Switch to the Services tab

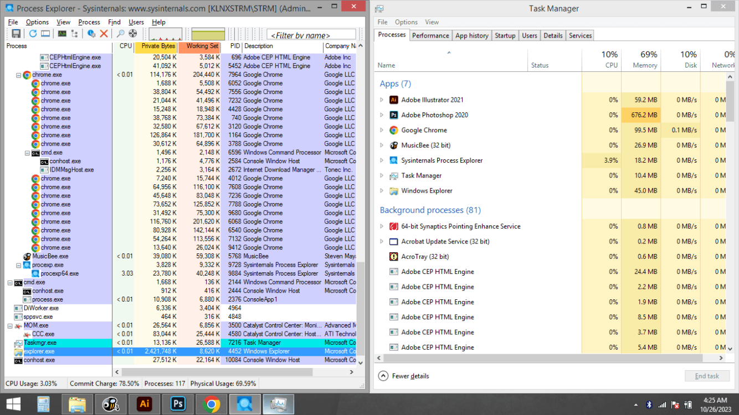coord(580,35)
